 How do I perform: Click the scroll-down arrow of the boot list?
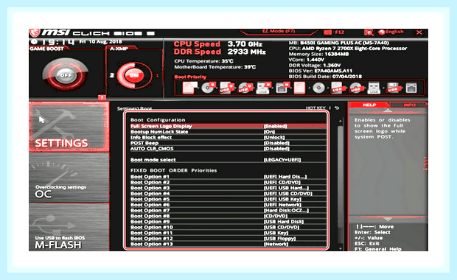(x=340, y=248)
